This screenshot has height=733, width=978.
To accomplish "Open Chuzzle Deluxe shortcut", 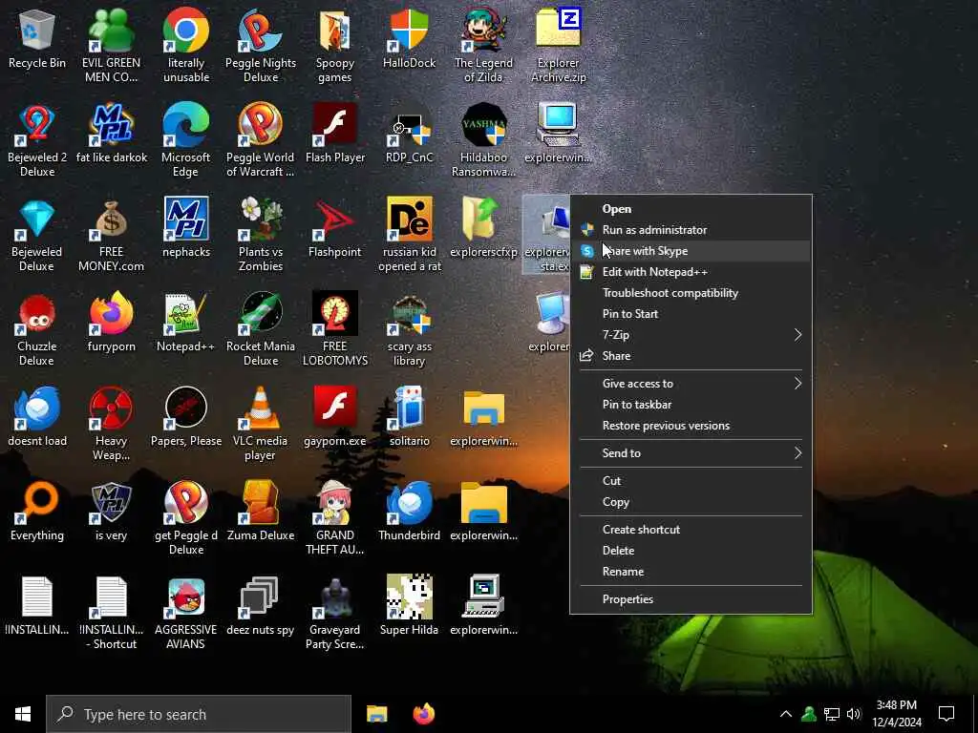I will [37, 329].
